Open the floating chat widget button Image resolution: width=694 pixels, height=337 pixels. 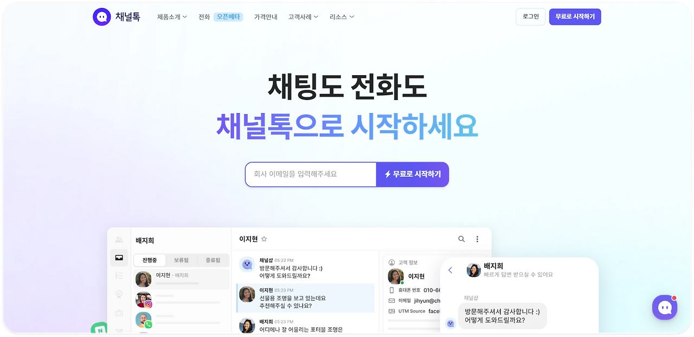click(x=665, y=307)
